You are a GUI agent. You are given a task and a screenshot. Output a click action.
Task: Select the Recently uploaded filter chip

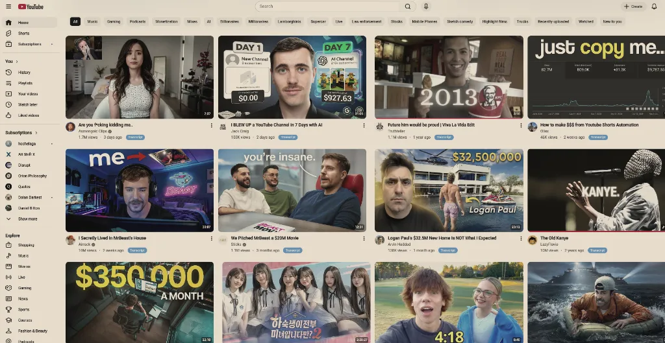(553, 21)
